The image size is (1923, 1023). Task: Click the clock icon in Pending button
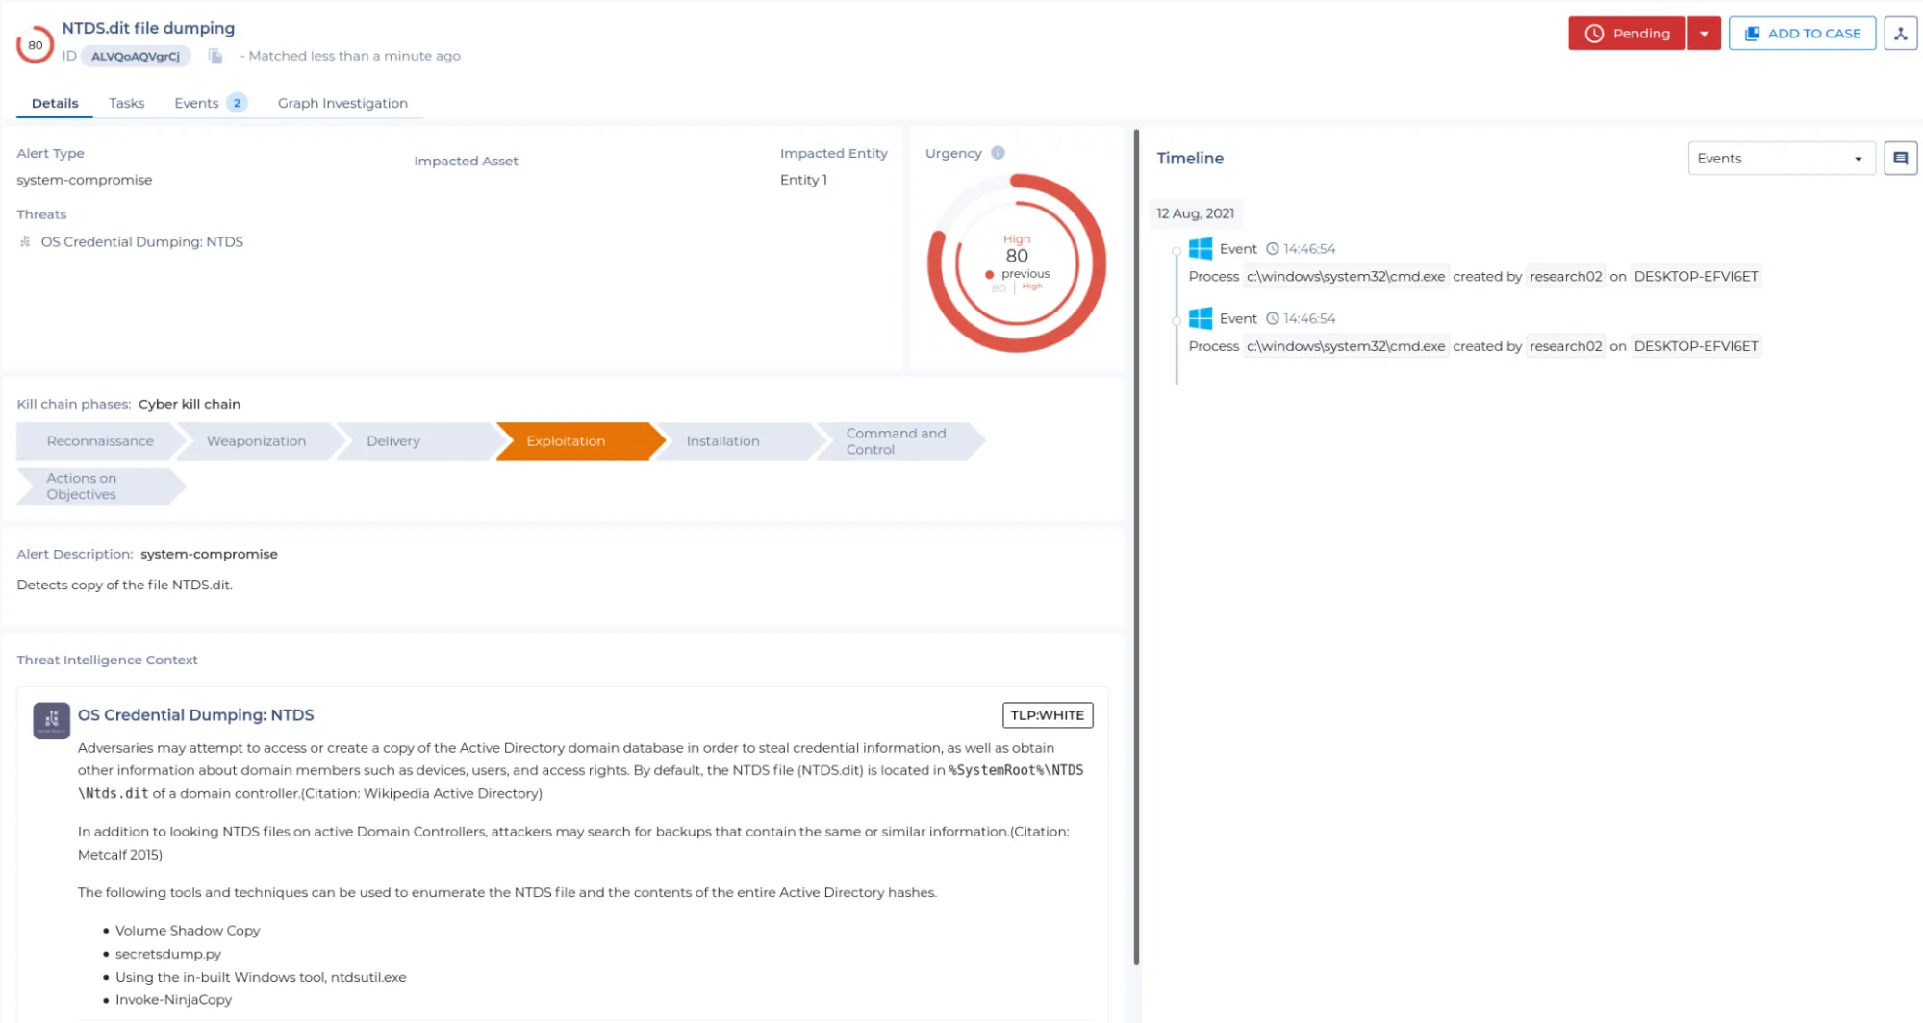point(1594,34)
